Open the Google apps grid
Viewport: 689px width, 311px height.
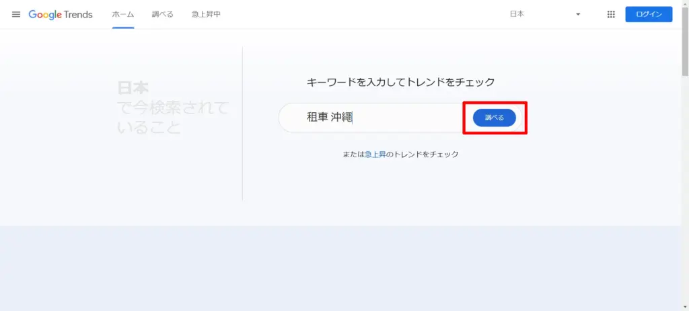pos(611,15)
